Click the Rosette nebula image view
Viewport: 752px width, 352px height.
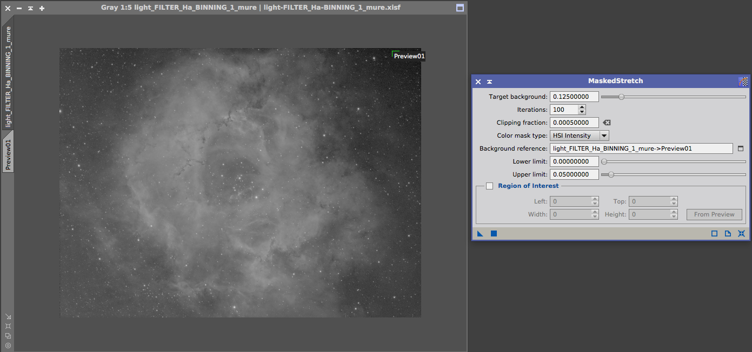coord(240,182)
